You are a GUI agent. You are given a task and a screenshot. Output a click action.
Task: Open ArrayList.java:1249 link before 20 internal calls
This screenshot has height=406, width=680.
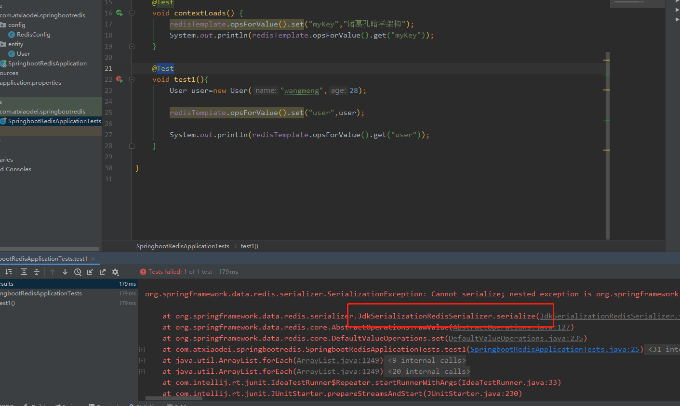click(x=338, y=371)
